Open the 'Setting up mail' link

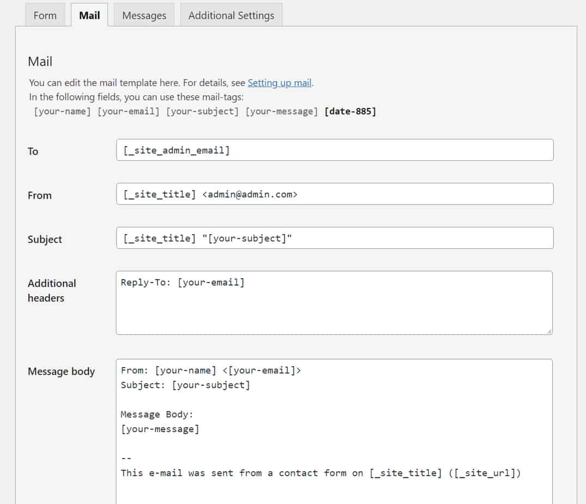tap(280, 83)
